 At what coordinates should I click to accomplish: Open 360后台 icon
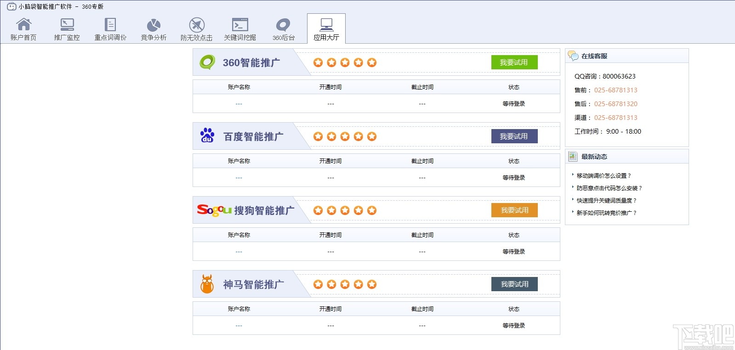283,25
